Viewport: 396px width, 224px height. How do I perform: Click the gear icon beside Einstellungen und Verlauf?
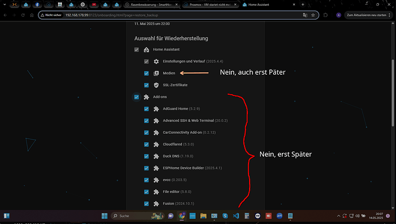(156, 61)
